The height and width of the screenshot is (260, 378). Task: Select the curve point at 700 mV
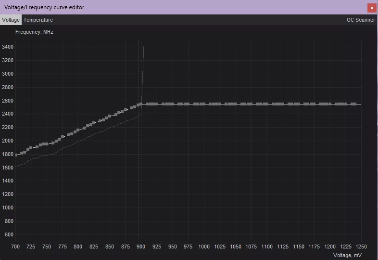point(16,155)
